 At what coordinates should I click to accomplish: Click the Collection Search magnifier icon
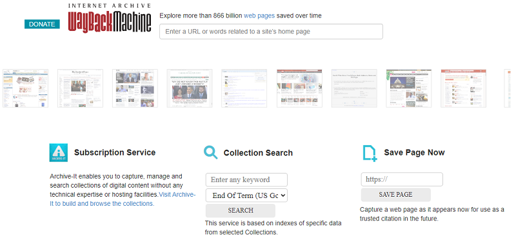(211, 153)
